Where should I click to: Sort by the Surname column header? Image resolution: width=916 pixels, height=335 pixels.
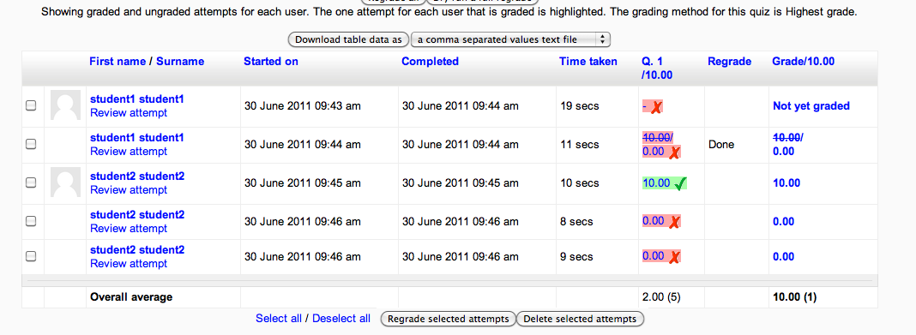[x=180, y=62]
